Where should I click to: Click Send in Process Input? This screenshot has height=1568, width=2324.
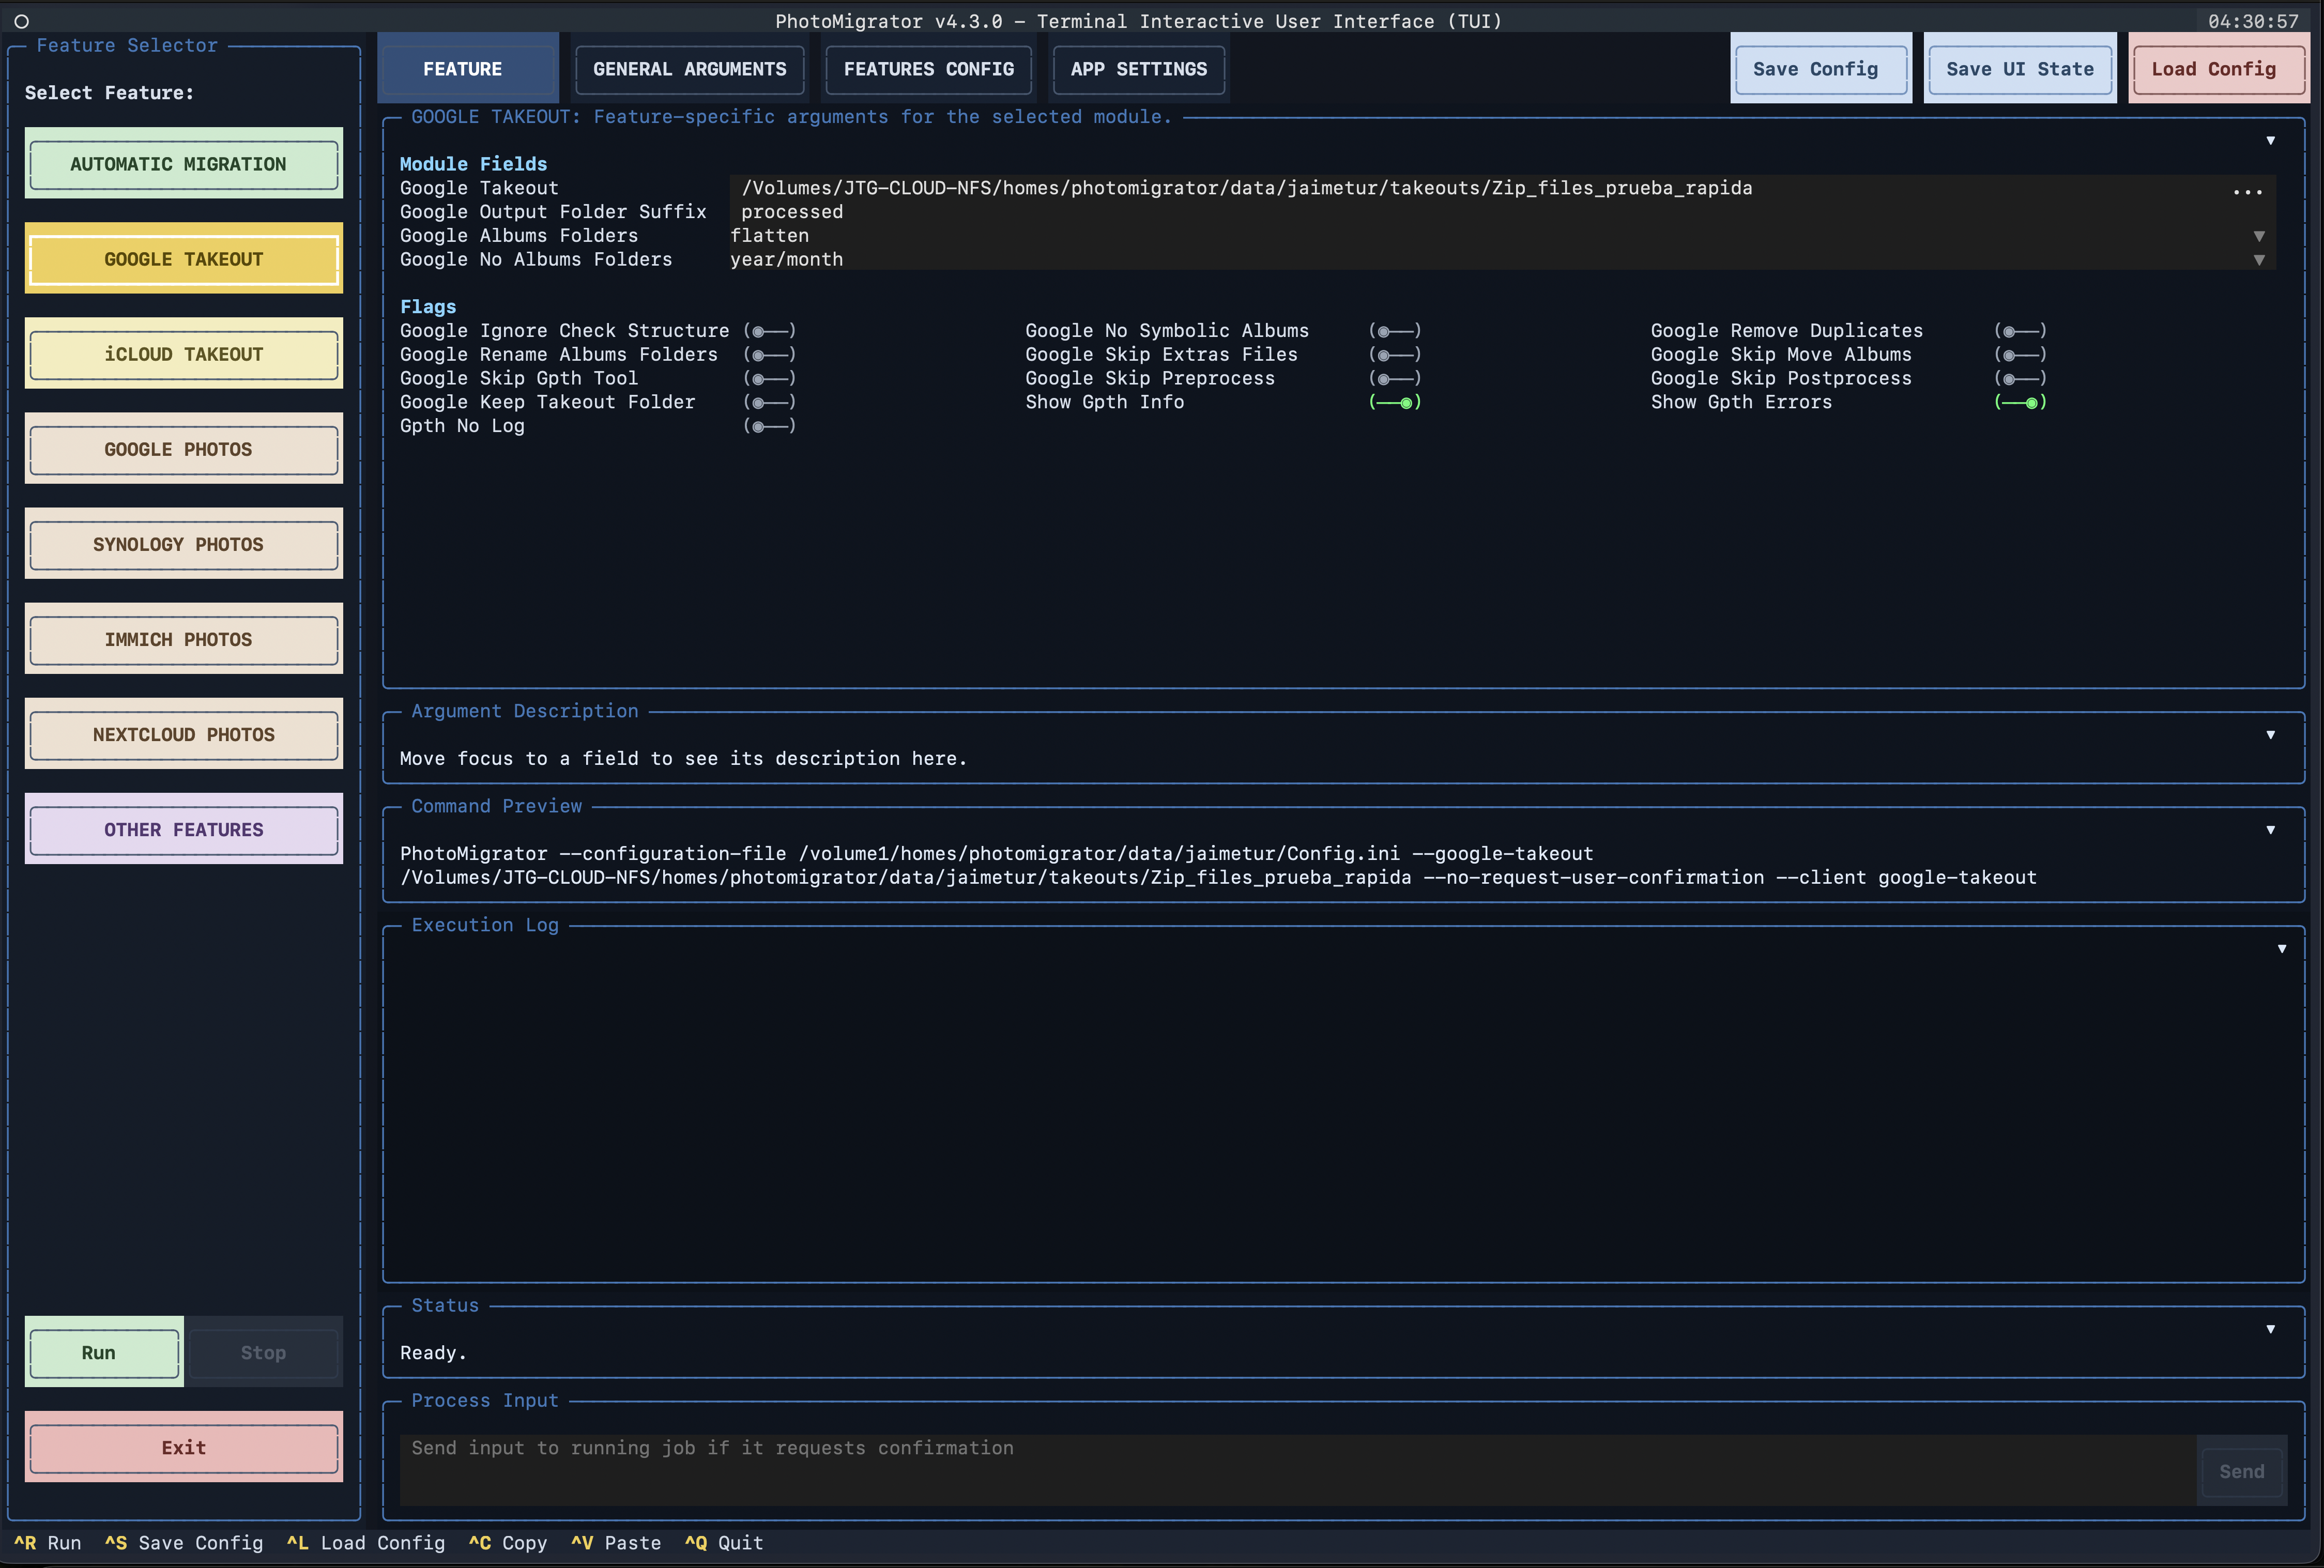tap(2241, 1471)
